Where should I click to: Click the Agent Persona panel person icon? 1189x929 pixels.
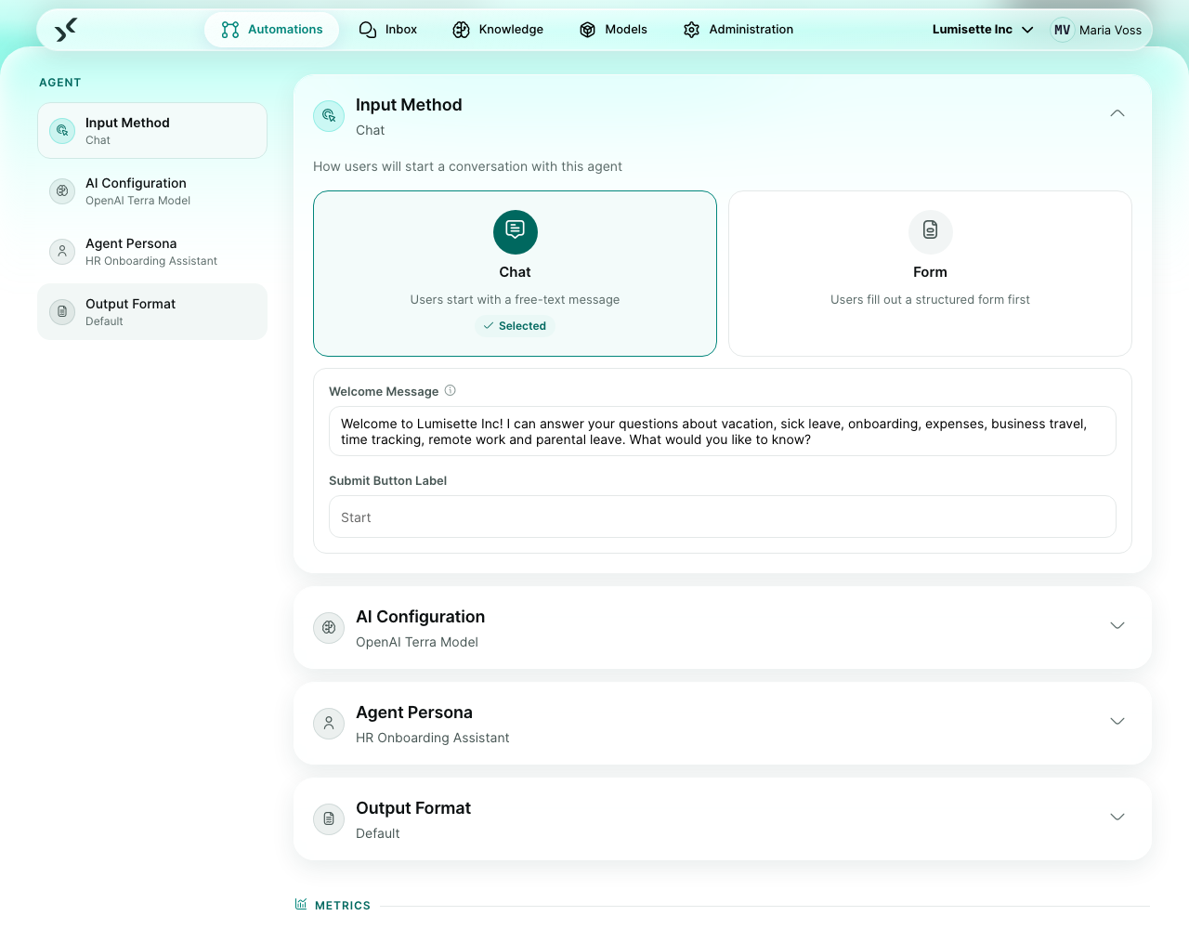pyautogui.click(x=329, y=724)
